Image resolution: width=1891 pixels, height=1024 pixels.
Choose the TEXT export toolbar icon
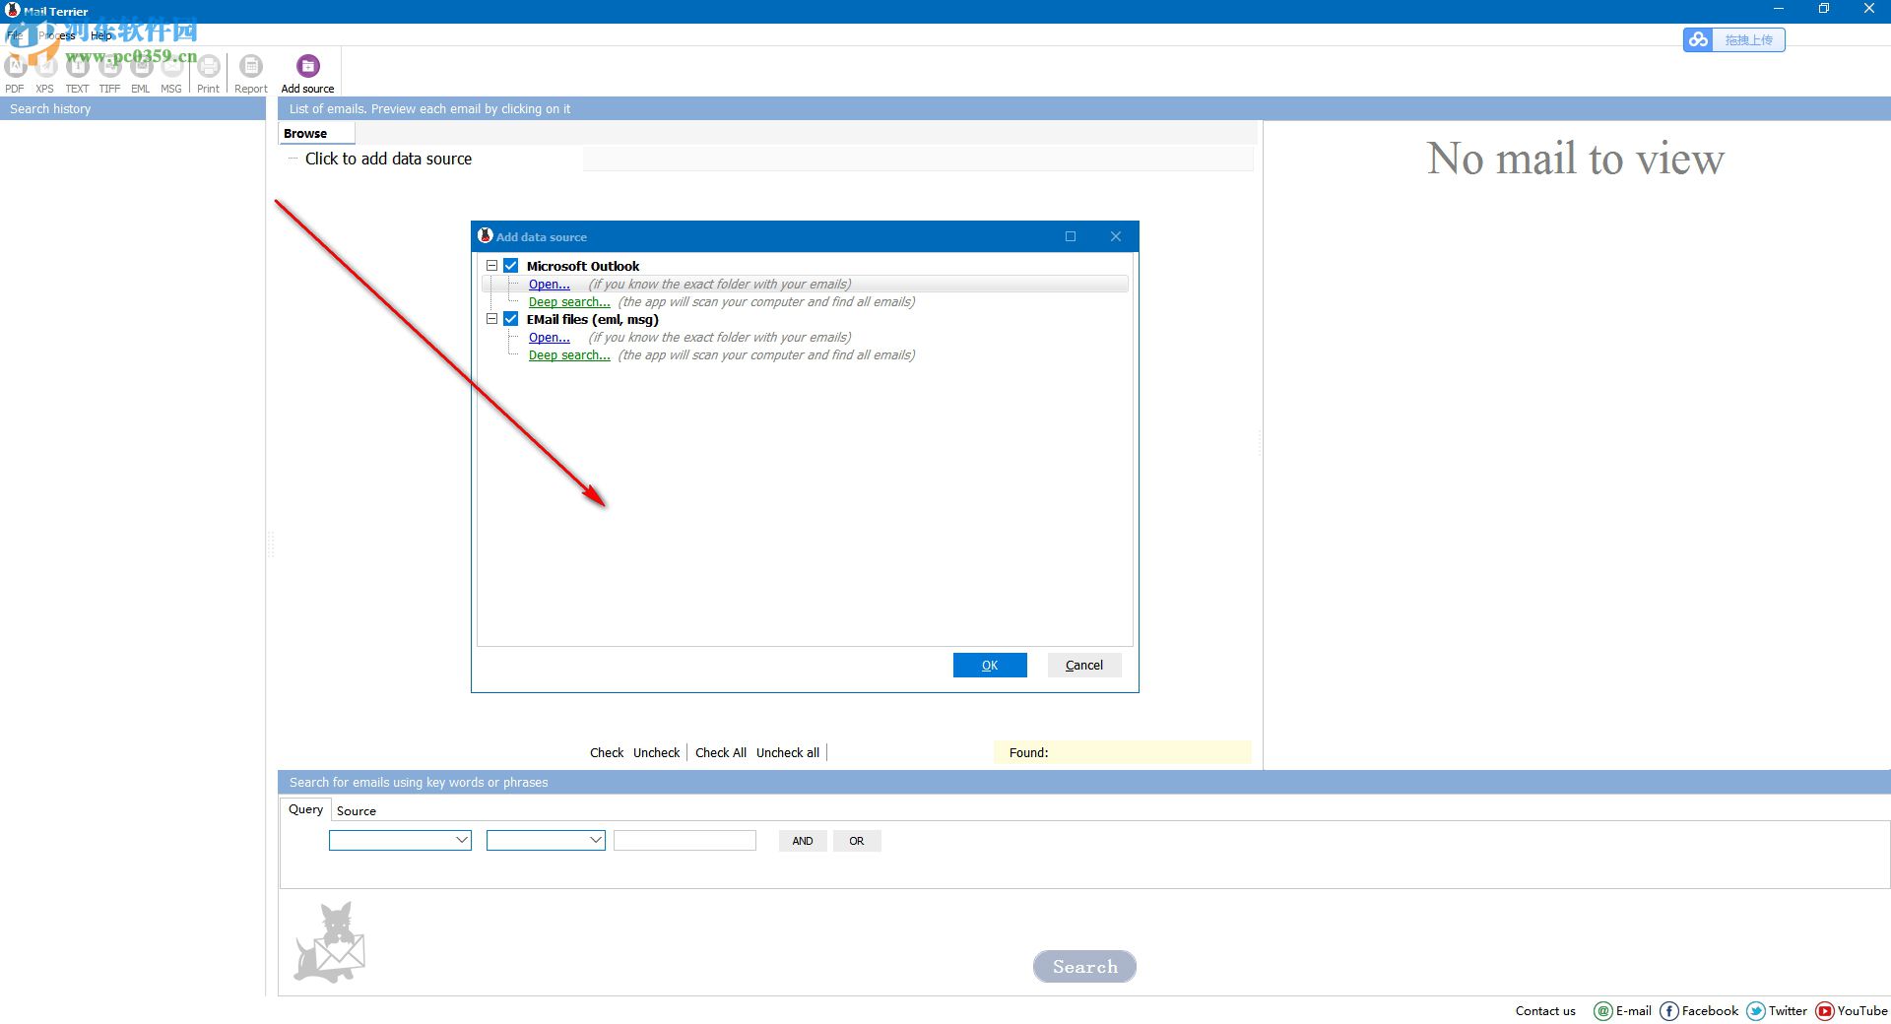pos(77,67)
